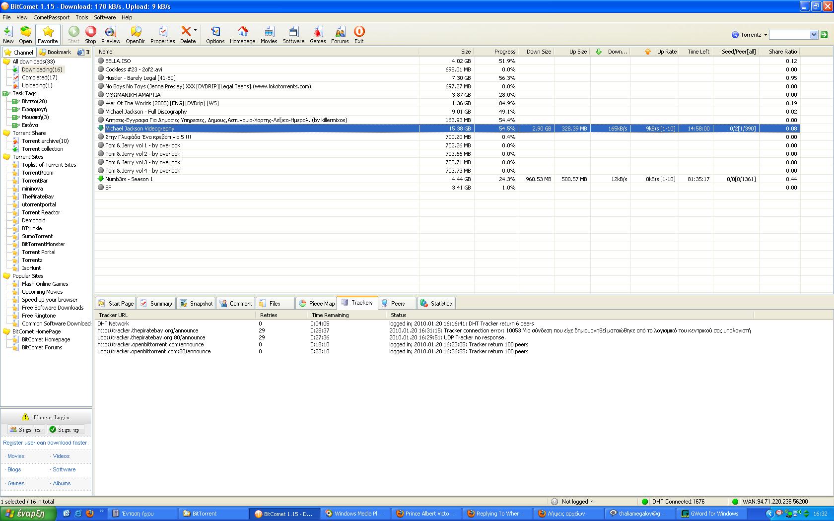Switch to Windows Media Player taskbar item

click(x=355, y=514)
